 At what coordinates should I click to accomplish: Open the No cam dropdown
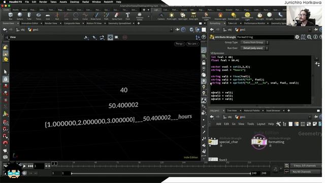click(x=192, y=44)
